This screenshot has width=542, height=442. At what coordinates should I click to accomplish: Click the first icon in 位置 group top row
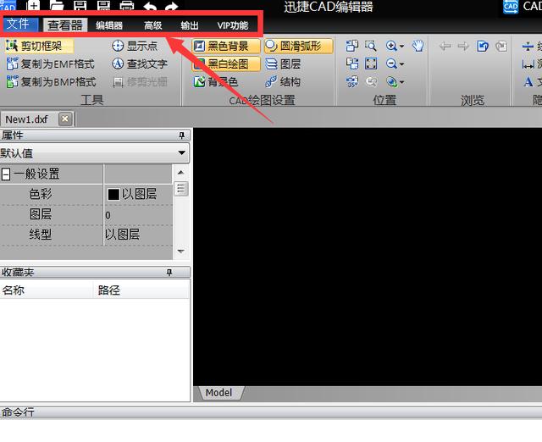(x=352, y=46)
